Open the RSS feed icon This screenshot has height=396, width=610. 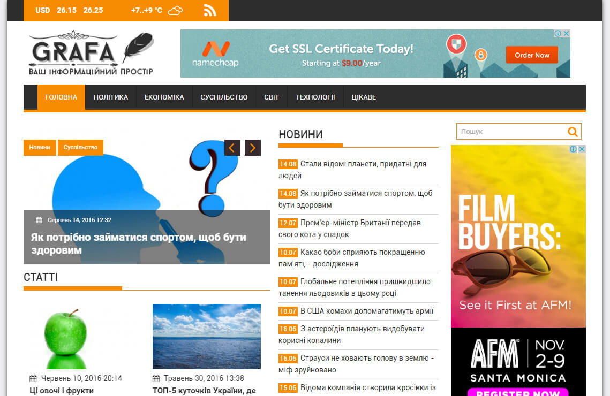[210, 11]
